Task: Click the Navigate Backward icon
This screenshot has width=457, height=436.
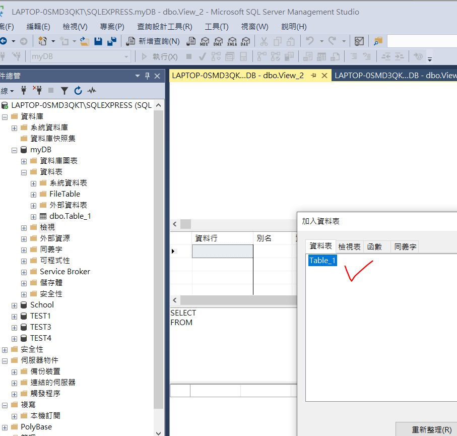Action: (x=3, y=41)
